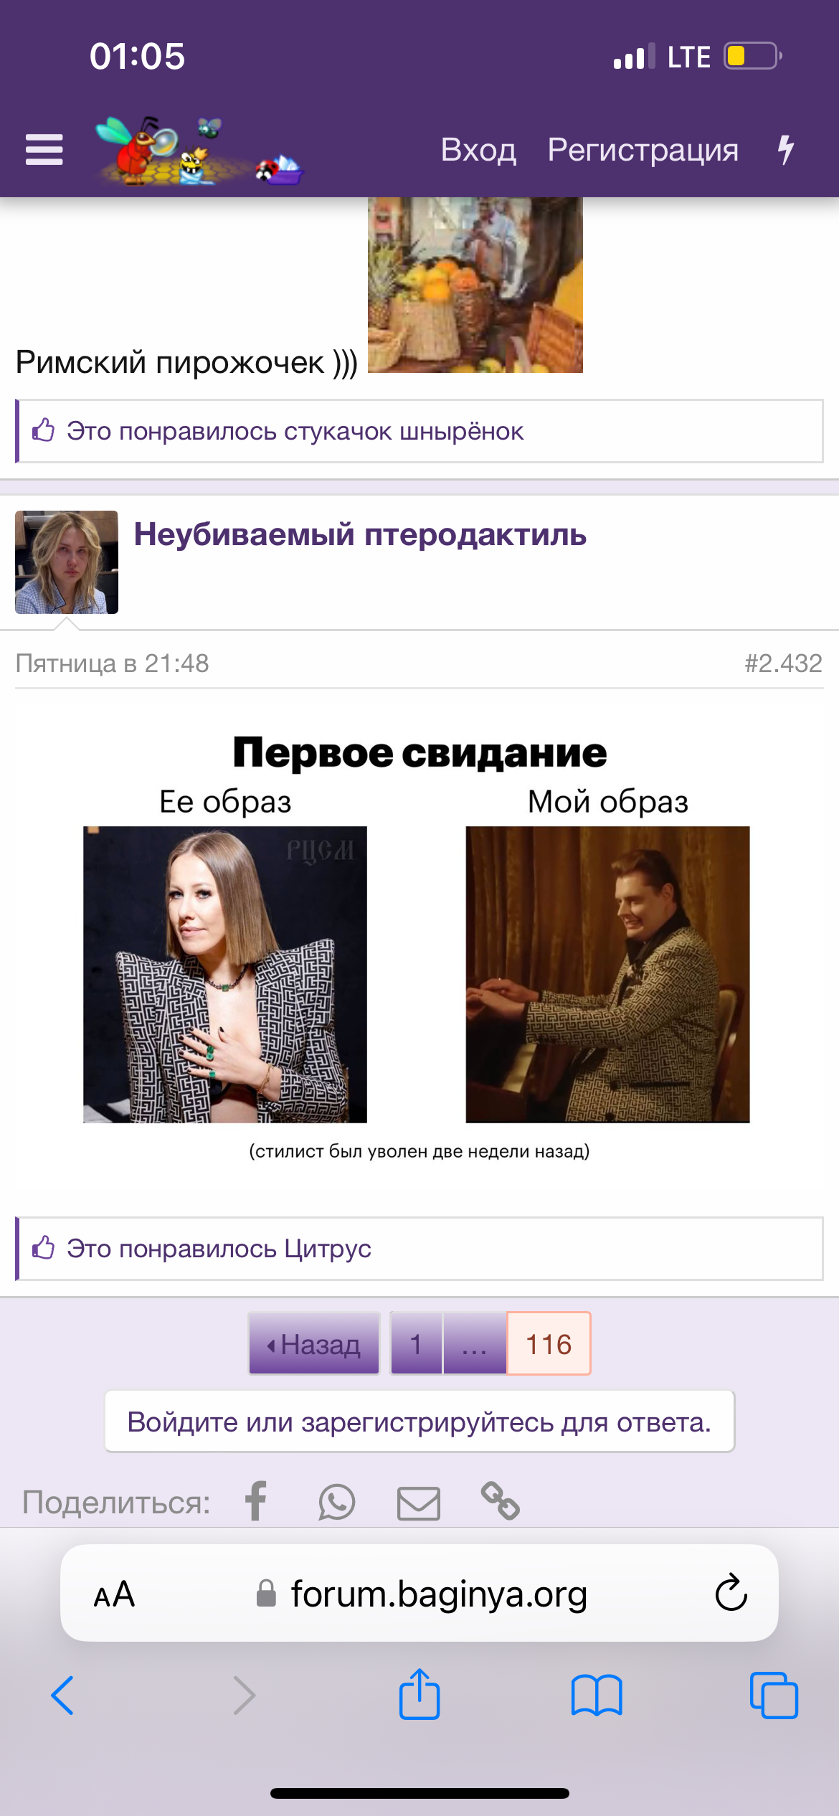Open post permalink #2.432
This screenshot has width=839, height=1816.
coord(783,663)
